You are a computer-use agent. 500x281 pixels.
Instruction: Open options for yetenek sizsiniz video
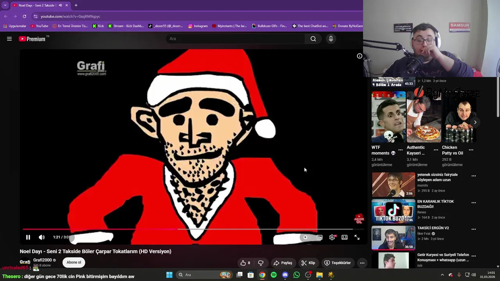click(473, 176)
